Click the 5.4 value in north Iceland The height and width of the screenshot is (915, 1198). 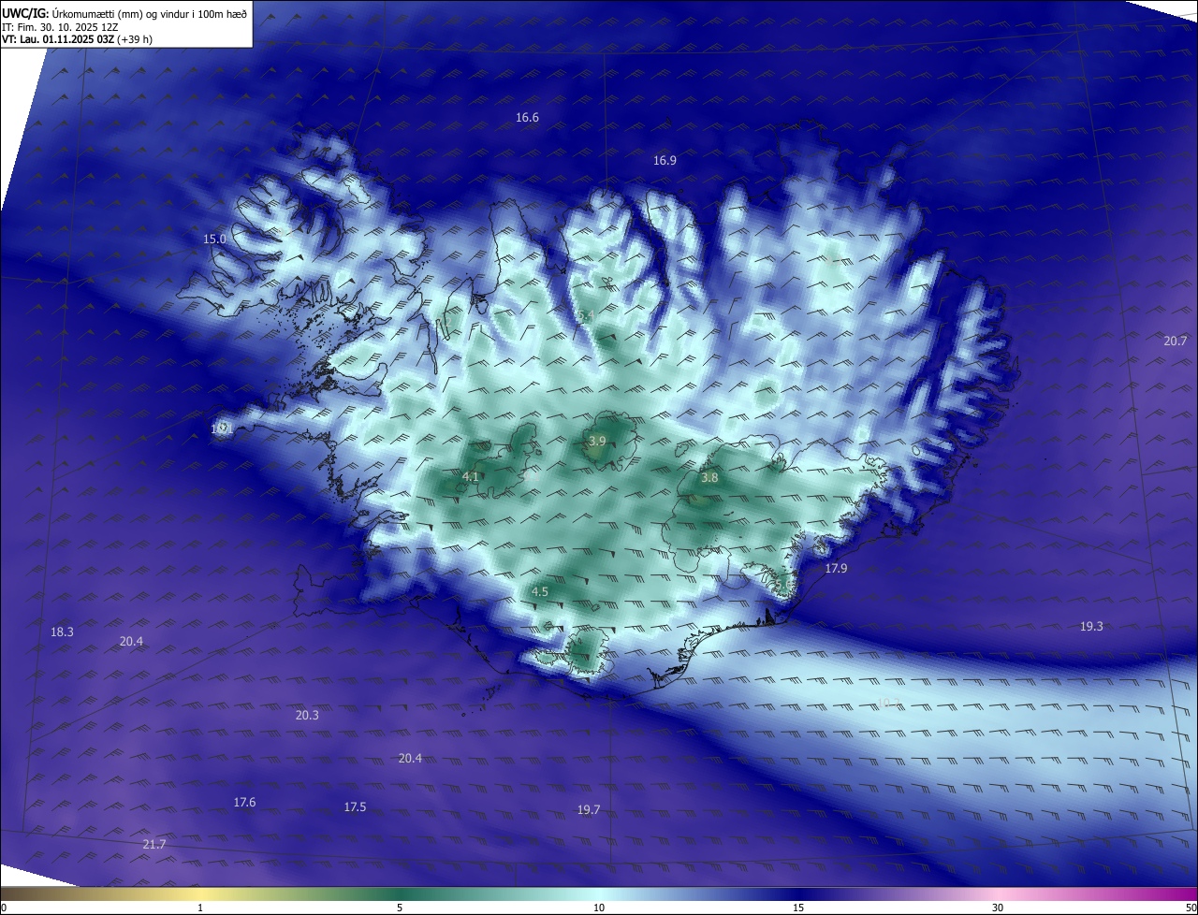point(586,316)
